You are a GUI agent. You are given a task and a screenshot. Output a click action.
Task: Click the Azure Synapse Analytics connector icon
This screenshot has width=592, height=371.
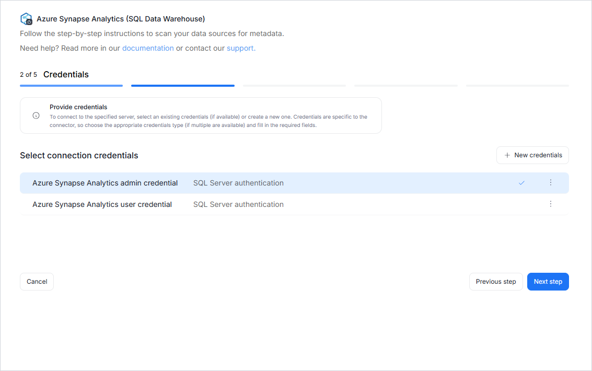click(26, 19)
